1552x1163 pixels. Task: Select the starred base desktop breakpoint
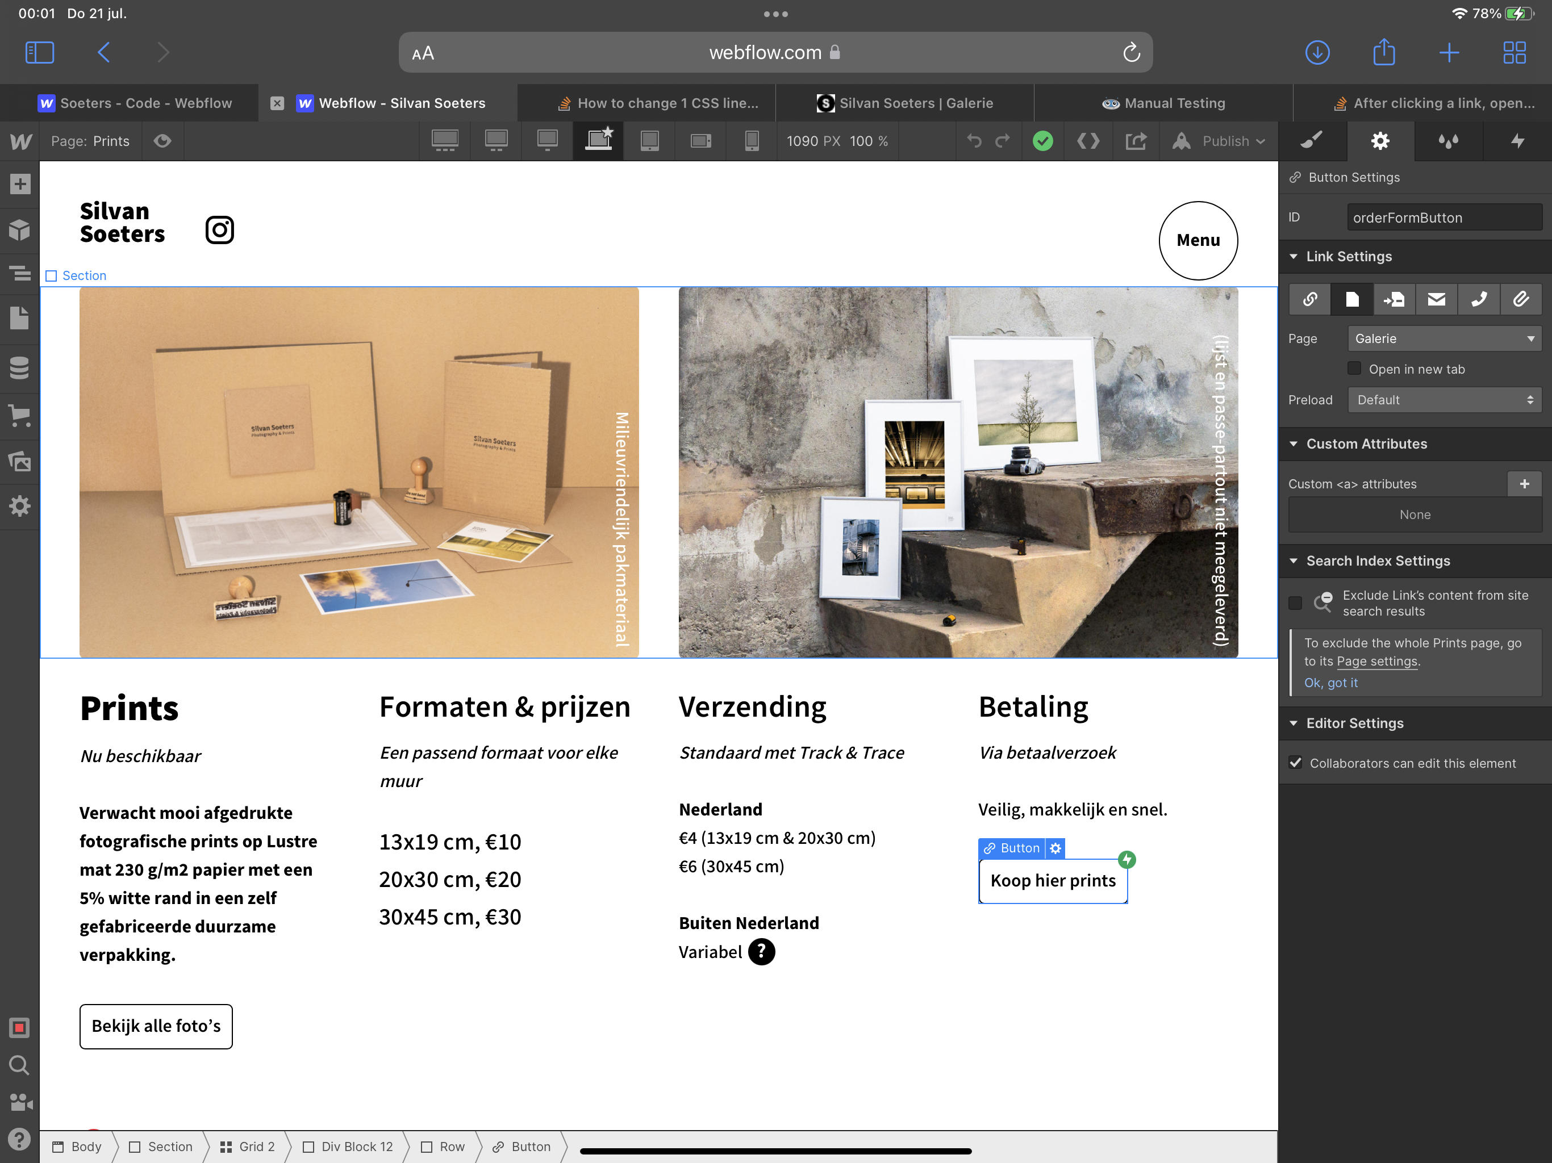599,140
